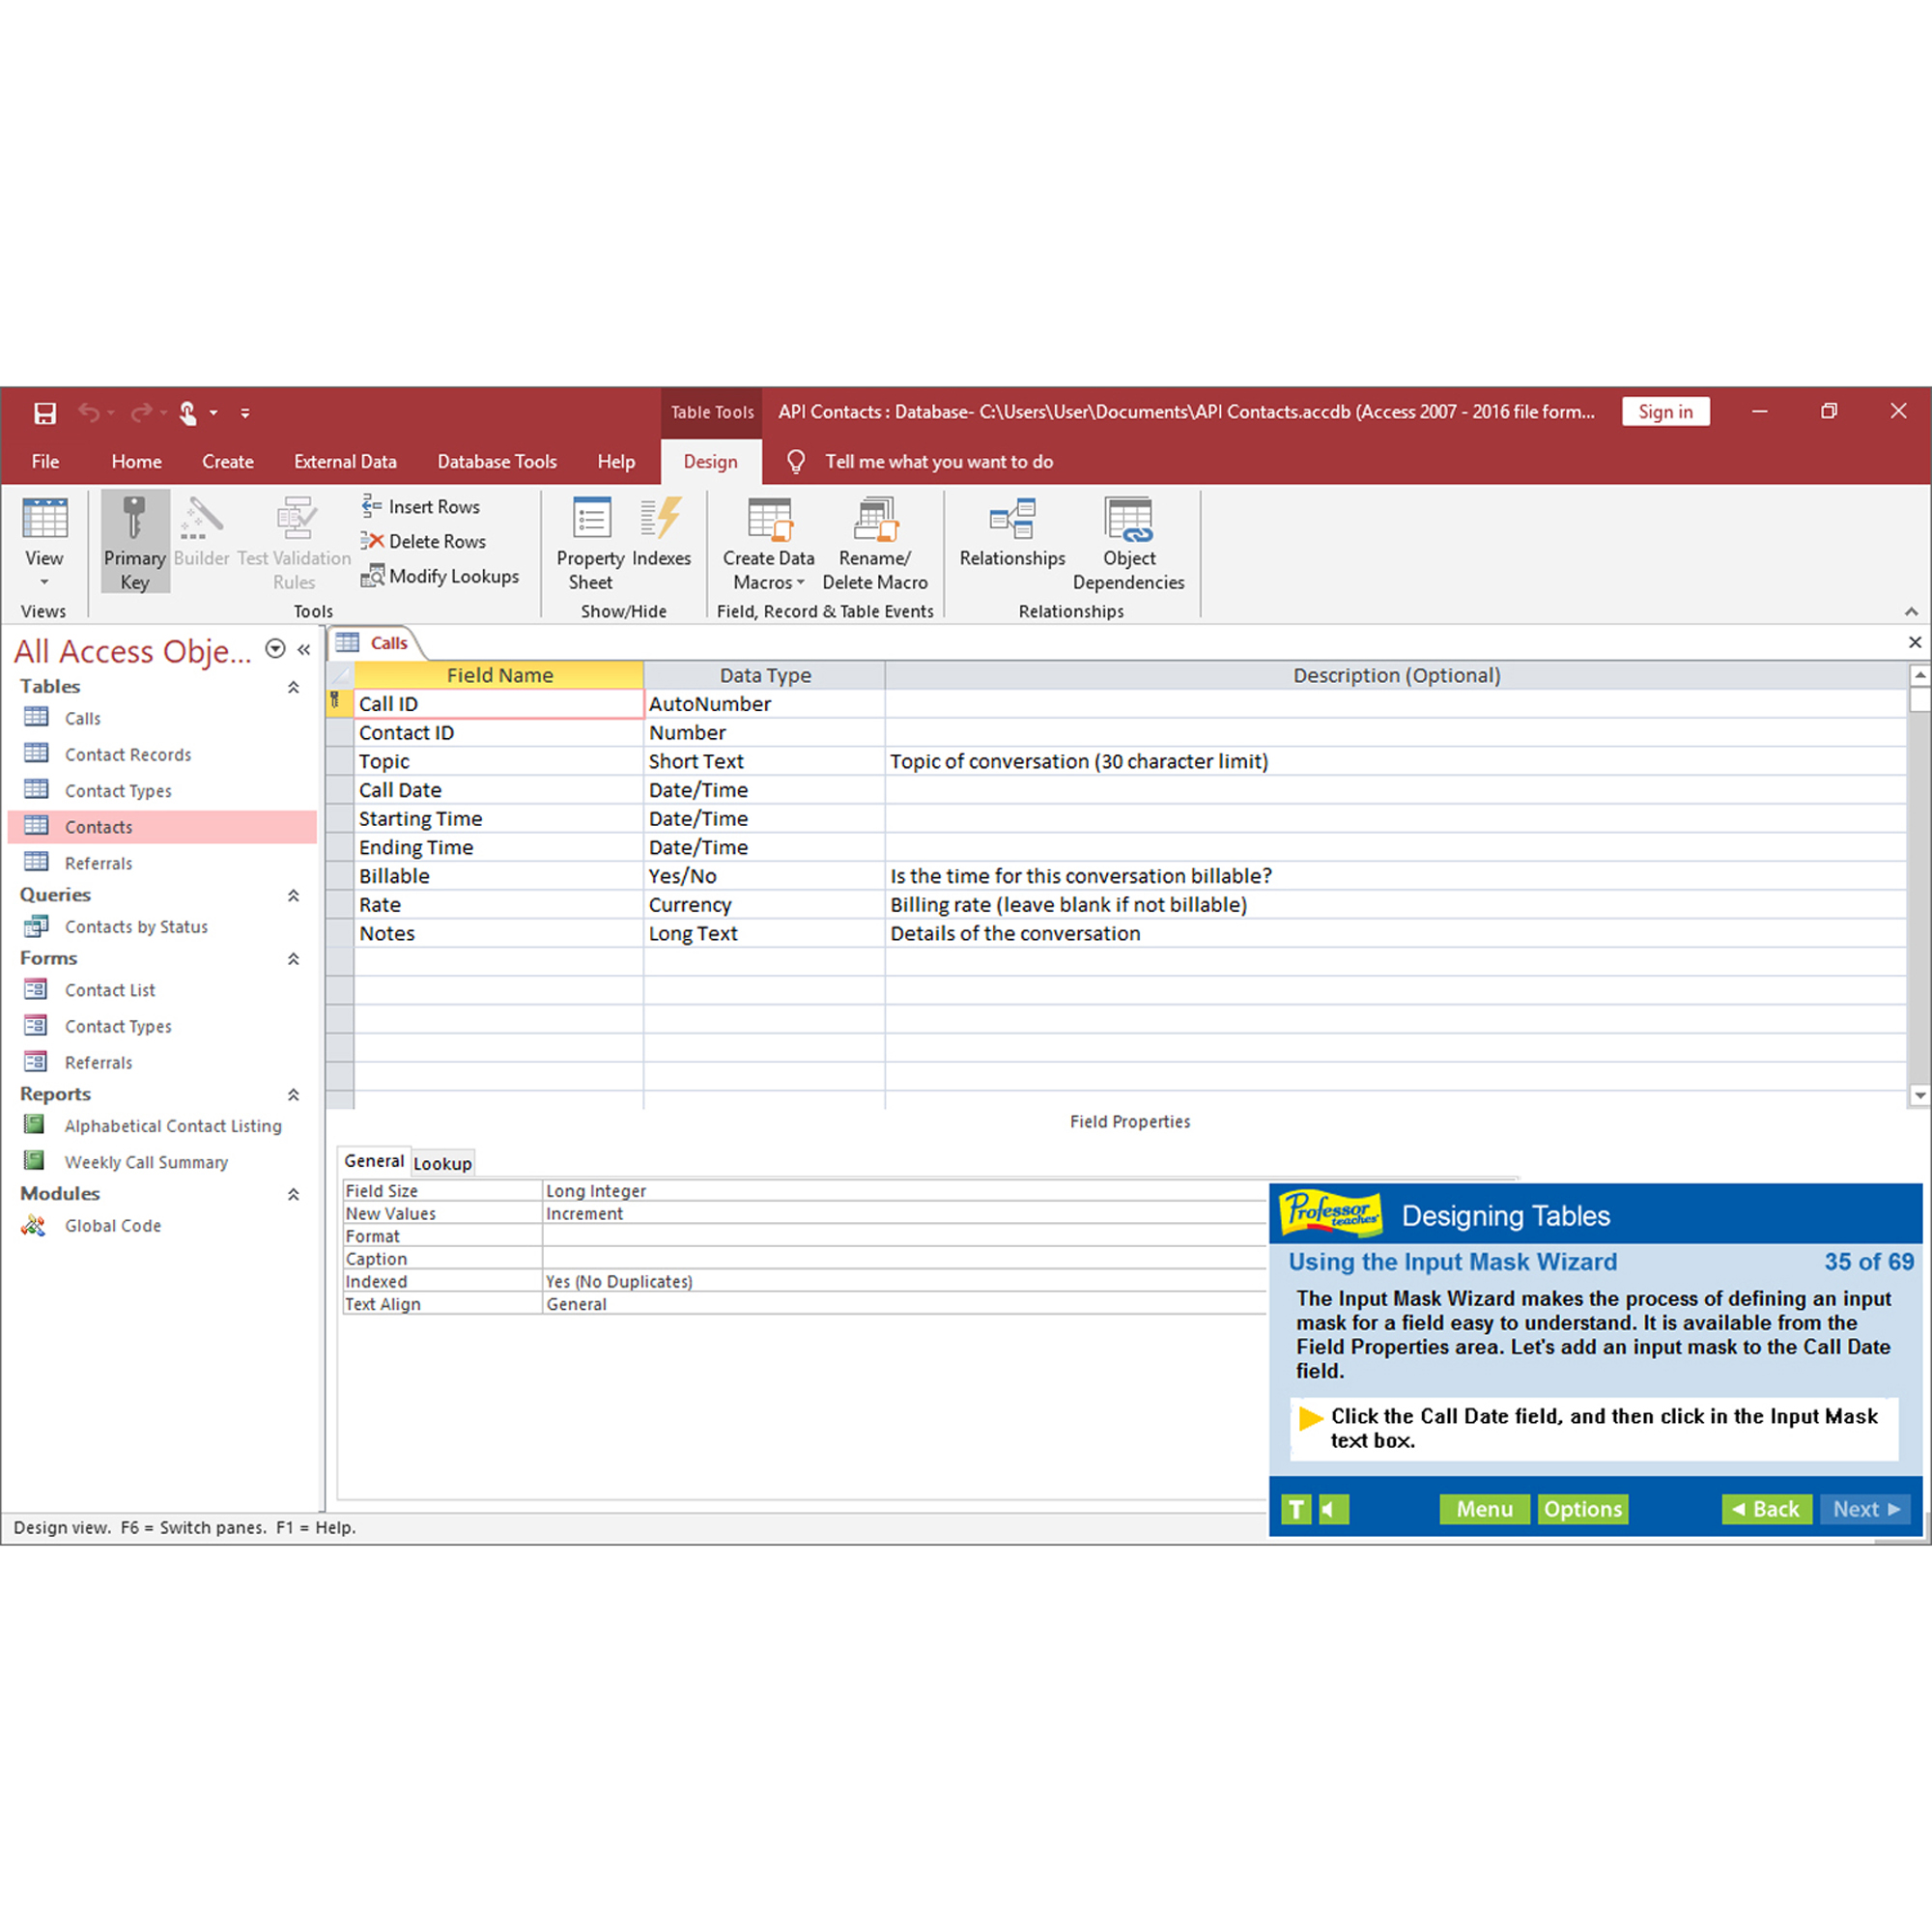The image size is (1932, 1932).
Task: Click Rename/Delete Macro icon
Action: pos(875,518)
